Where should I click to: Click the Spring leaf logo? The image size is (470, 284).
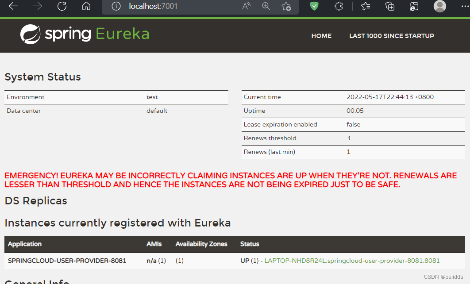(x=30, y=34)
